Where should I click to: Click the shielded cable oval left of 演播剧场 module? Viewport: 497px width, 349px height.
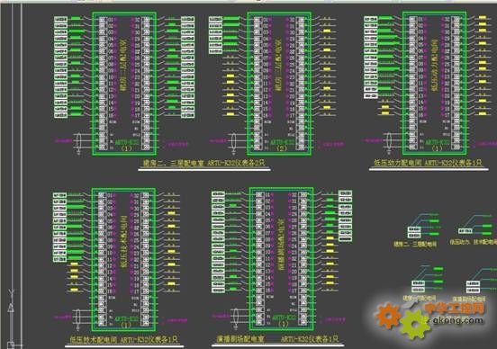point(235,318)
